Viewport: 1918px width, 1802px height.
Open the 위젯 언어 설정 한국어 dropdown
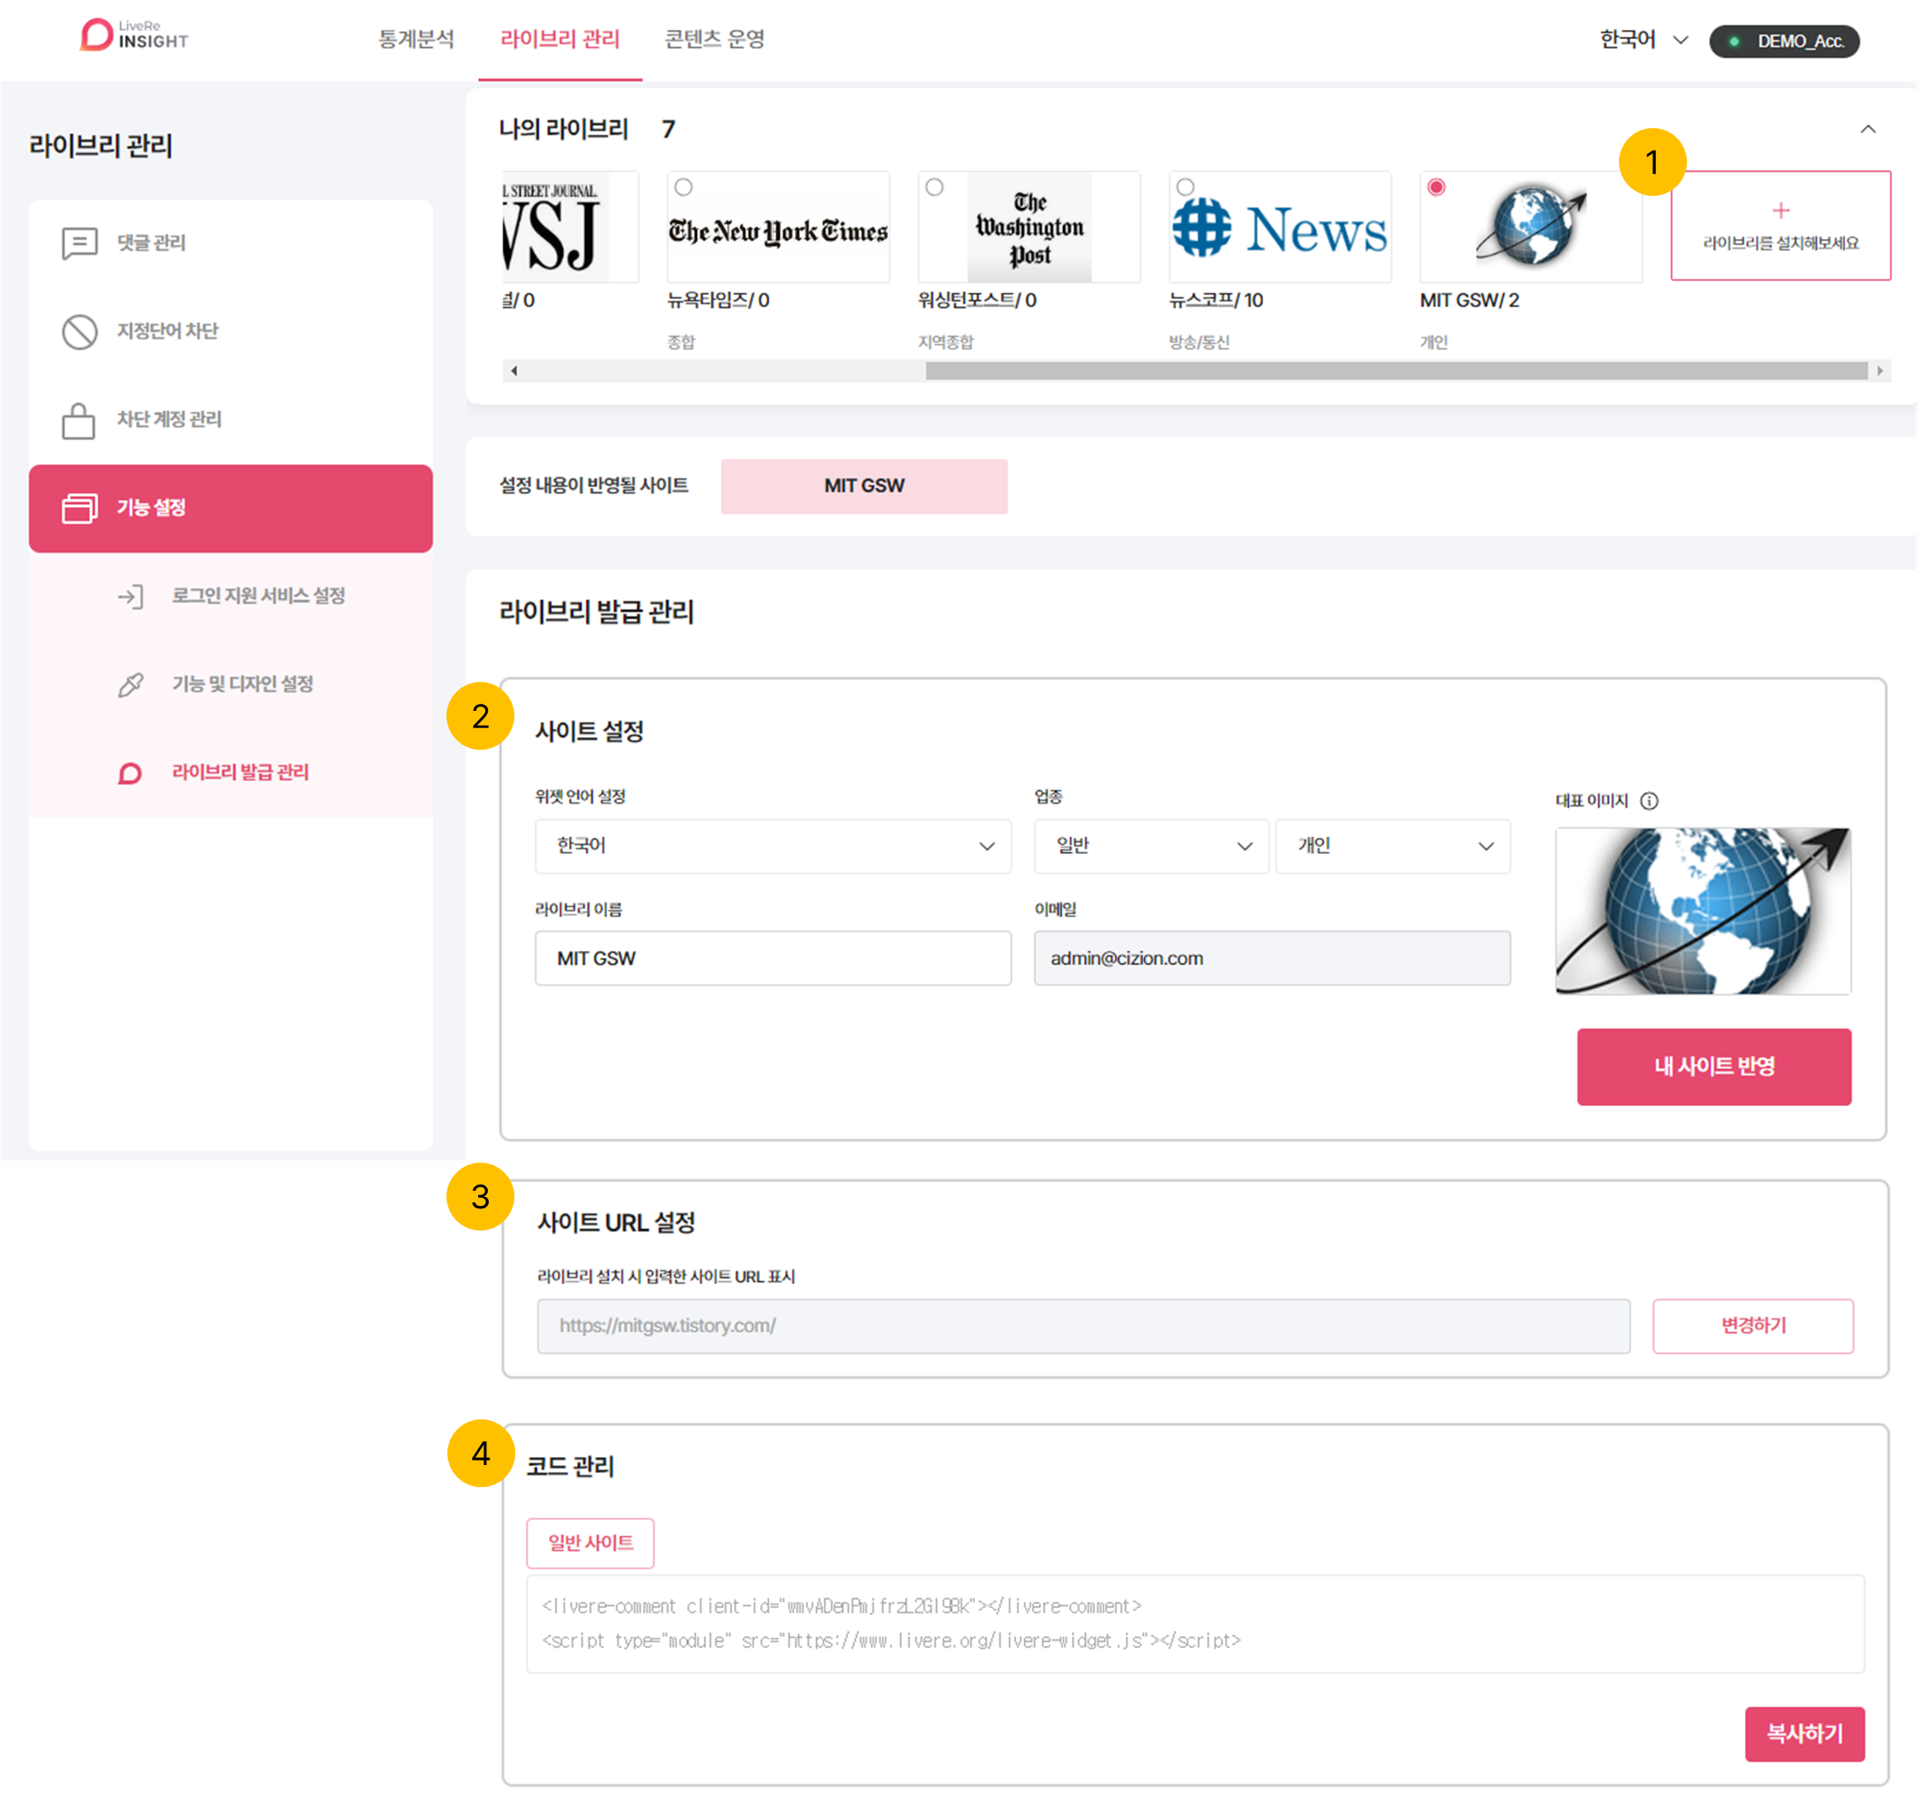pos(773,846)
